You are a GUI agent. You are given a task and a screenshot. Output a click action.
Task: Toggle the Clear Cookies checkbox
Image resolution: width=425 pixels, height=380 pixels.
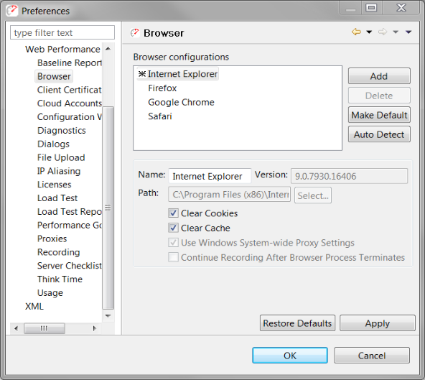[x=173, y=213]
